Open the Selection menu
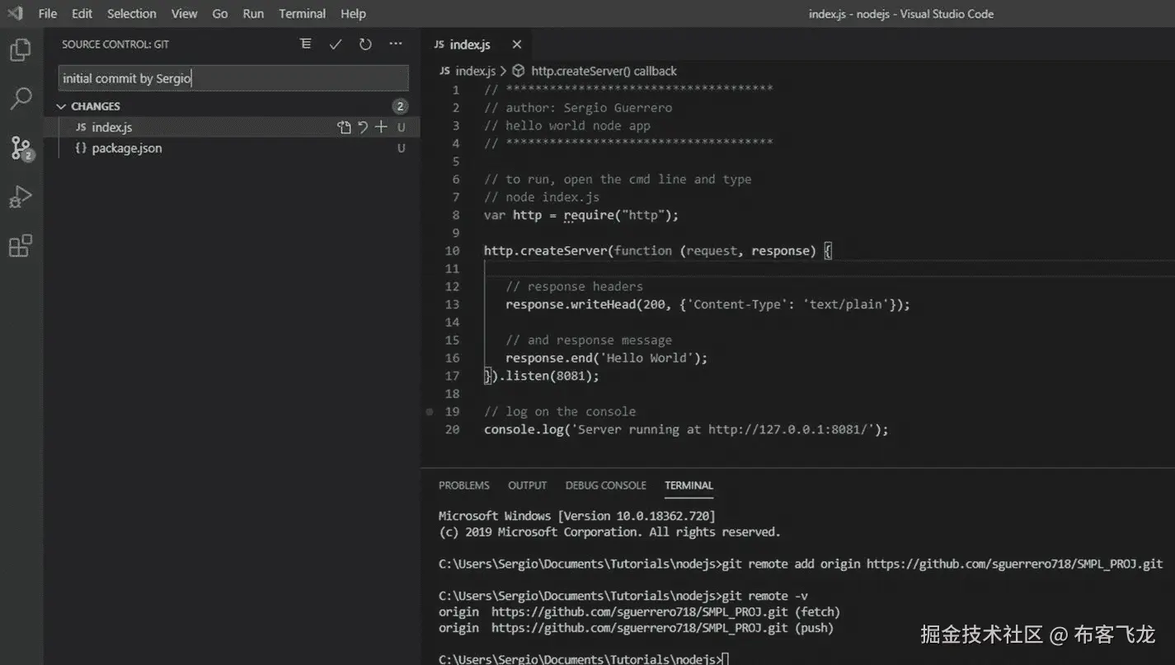Screen dimensions: 1175x665 tap(131, 13)
